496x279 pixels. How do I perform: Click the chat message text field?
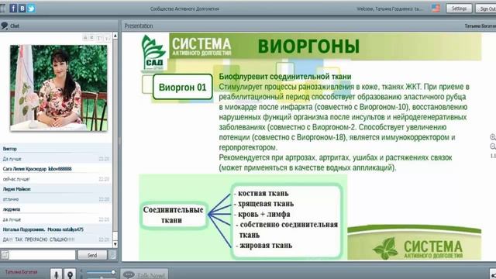pyautogui.click(x=43, y=255)
